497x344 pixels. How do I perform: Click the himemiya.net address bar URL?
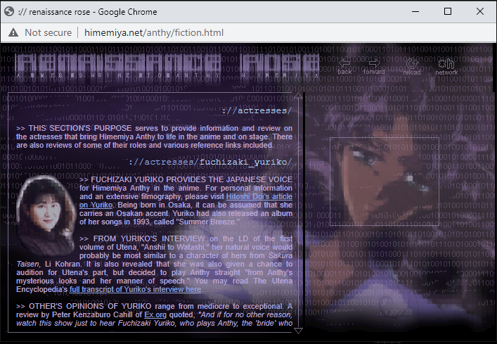(x=154, y=32)
